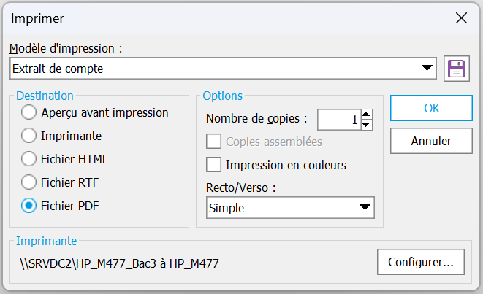Viewport: 483px width, 294px height.
Task: Enable Impression en couleurs
Action: click(x=214, y=165)
